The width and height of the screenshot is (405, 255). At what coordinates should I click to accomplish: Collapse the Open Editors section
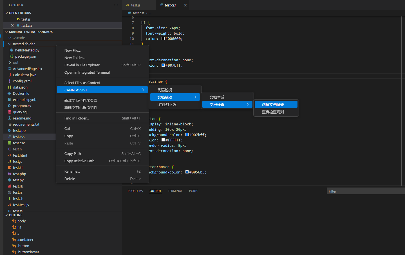(6, 13)
